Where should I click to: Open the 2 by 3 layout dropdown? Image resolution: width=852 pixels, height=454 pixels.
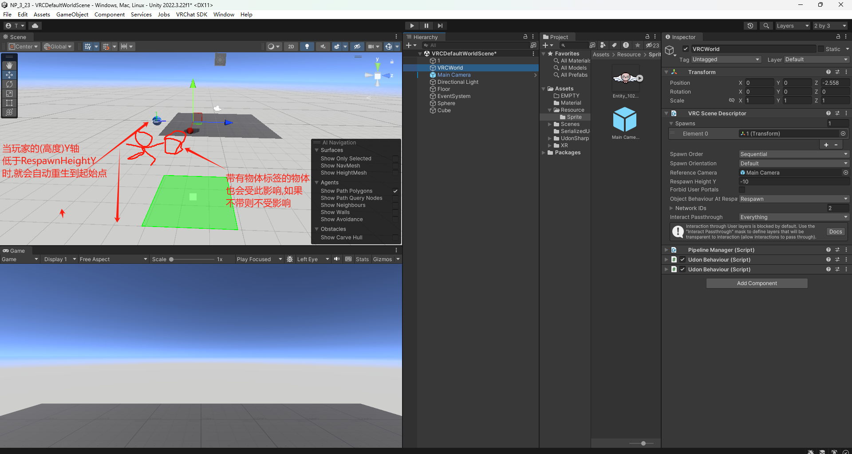830,26
